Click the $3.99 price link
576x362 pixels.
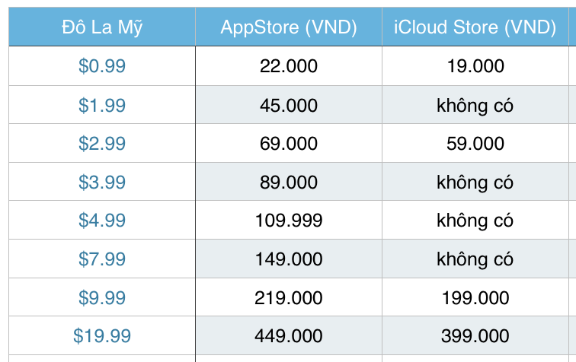[102, 183]
